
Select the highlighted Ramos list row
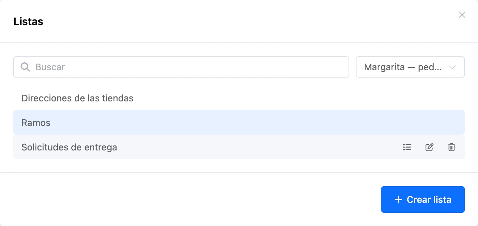pyautogui.click(x=239, y=123)
